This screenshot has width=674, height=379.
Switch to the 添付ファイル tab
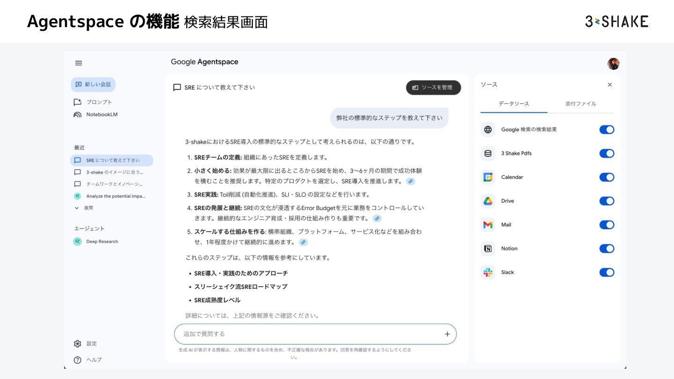pos(581,104)
